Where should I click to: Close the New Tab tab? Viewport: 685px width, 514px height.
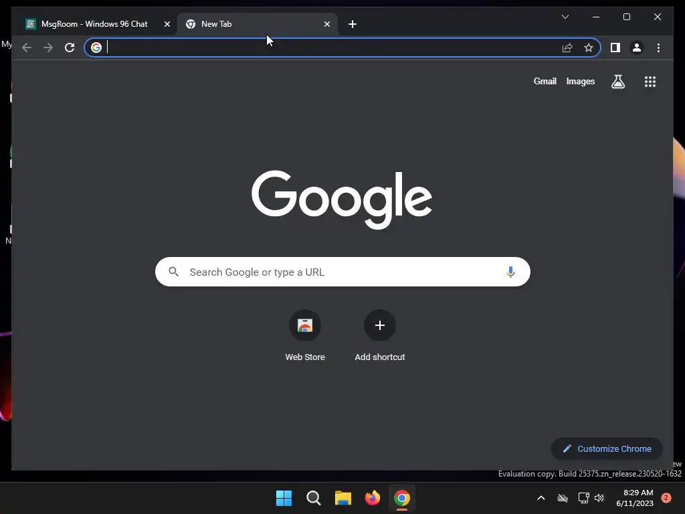(326, 24)
